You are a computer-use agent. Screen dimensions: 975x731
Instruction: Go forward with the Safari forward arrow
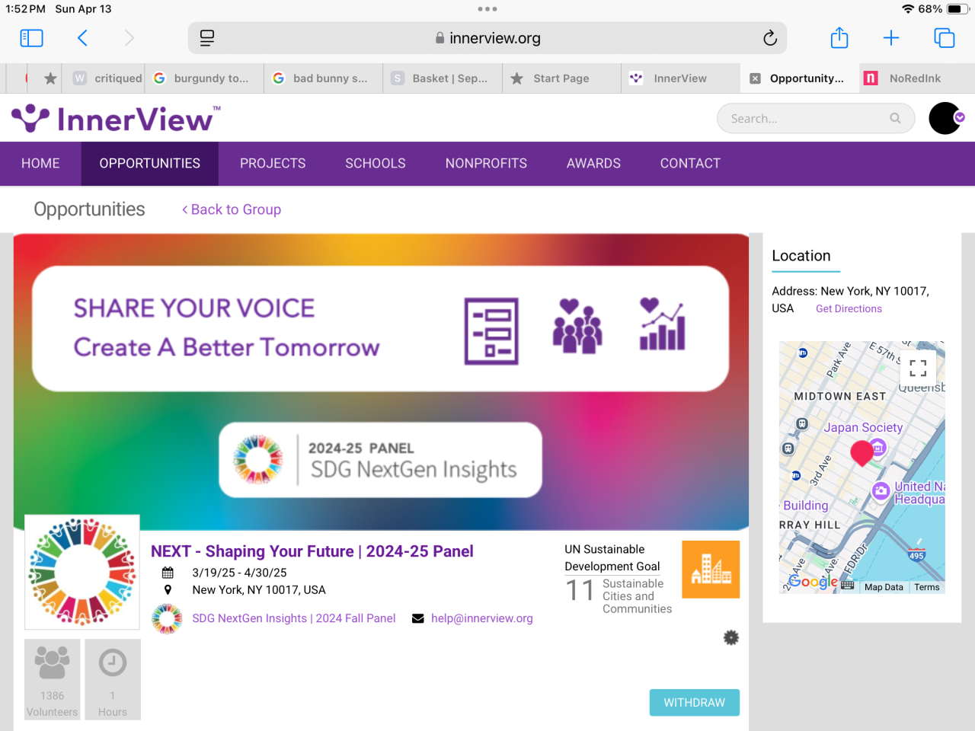(129, 38)
